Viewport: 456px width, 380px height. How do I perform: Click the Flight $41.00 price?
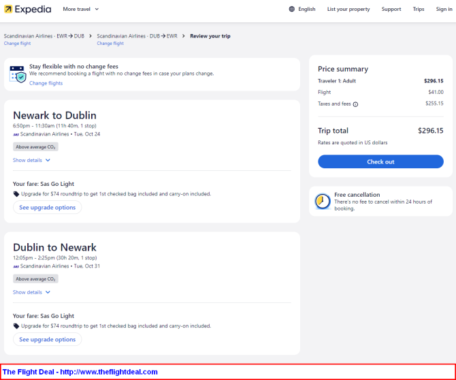tap(436, 92)
